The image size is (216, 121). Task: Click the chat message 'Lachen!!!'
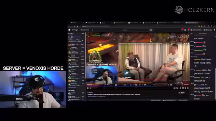(x=199, y=39)
